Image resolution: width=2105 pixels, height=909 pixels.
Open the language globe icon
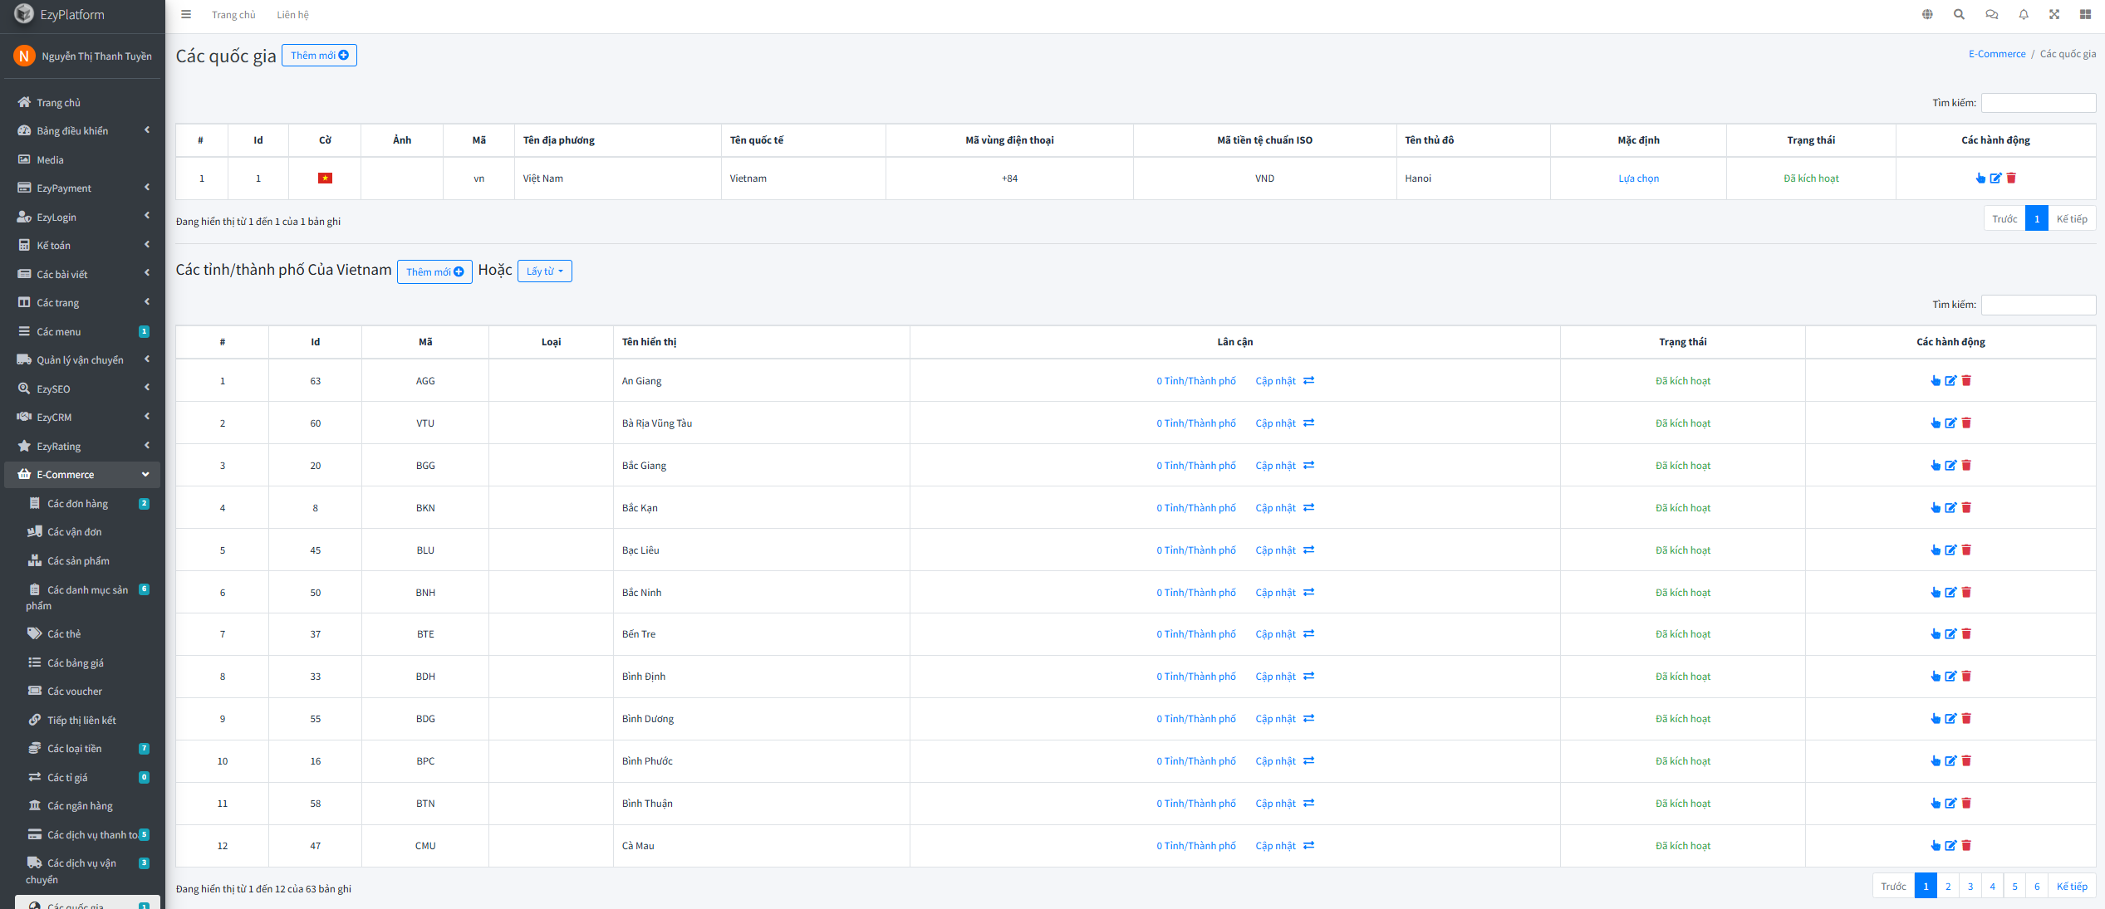click(1927, 14)
